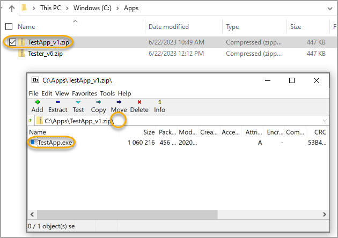Click the red Delete X icon
The height and width of the screenshot is (238, 338).
(x=139, y=102)
